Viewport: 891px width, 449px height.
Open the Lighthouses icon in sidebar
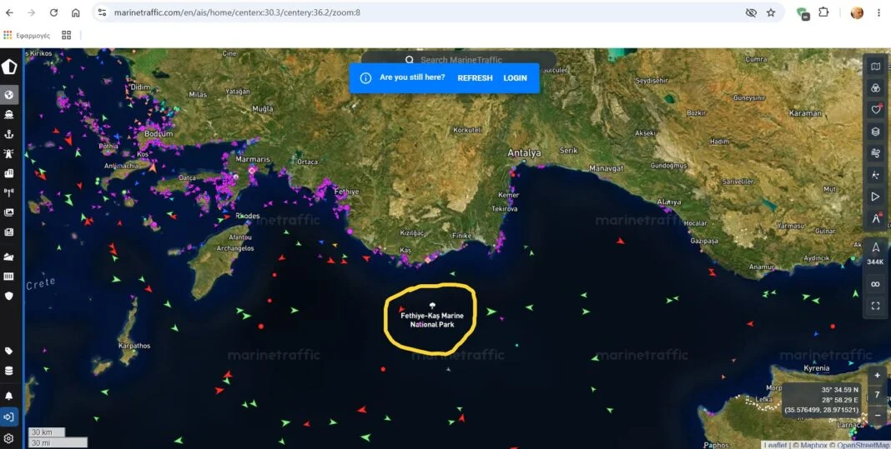(x=9, y=153)
